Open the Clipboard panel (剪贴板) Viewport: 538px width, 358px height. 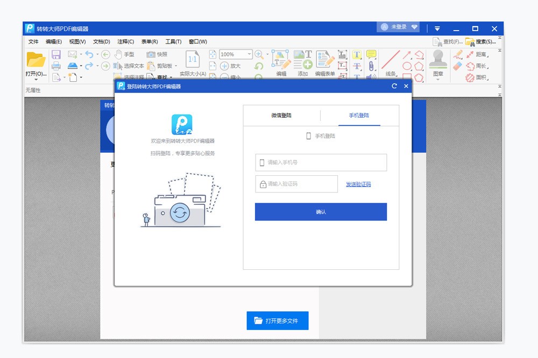click(160, 65)
